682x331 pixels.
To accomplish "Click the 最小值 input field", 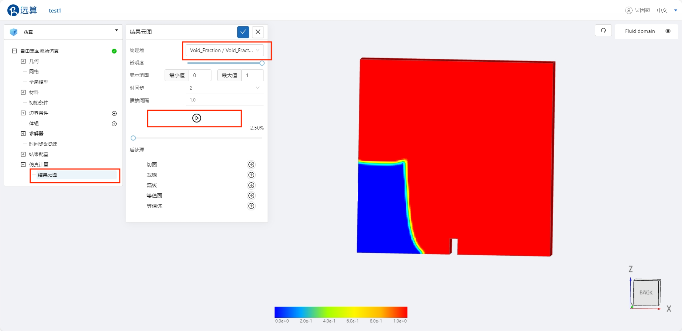I will pos(200,75).
